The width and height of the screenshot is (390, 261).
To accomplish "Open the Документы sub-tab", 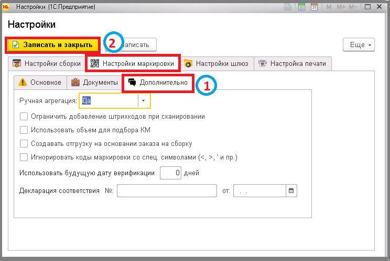I will point(94,82).
